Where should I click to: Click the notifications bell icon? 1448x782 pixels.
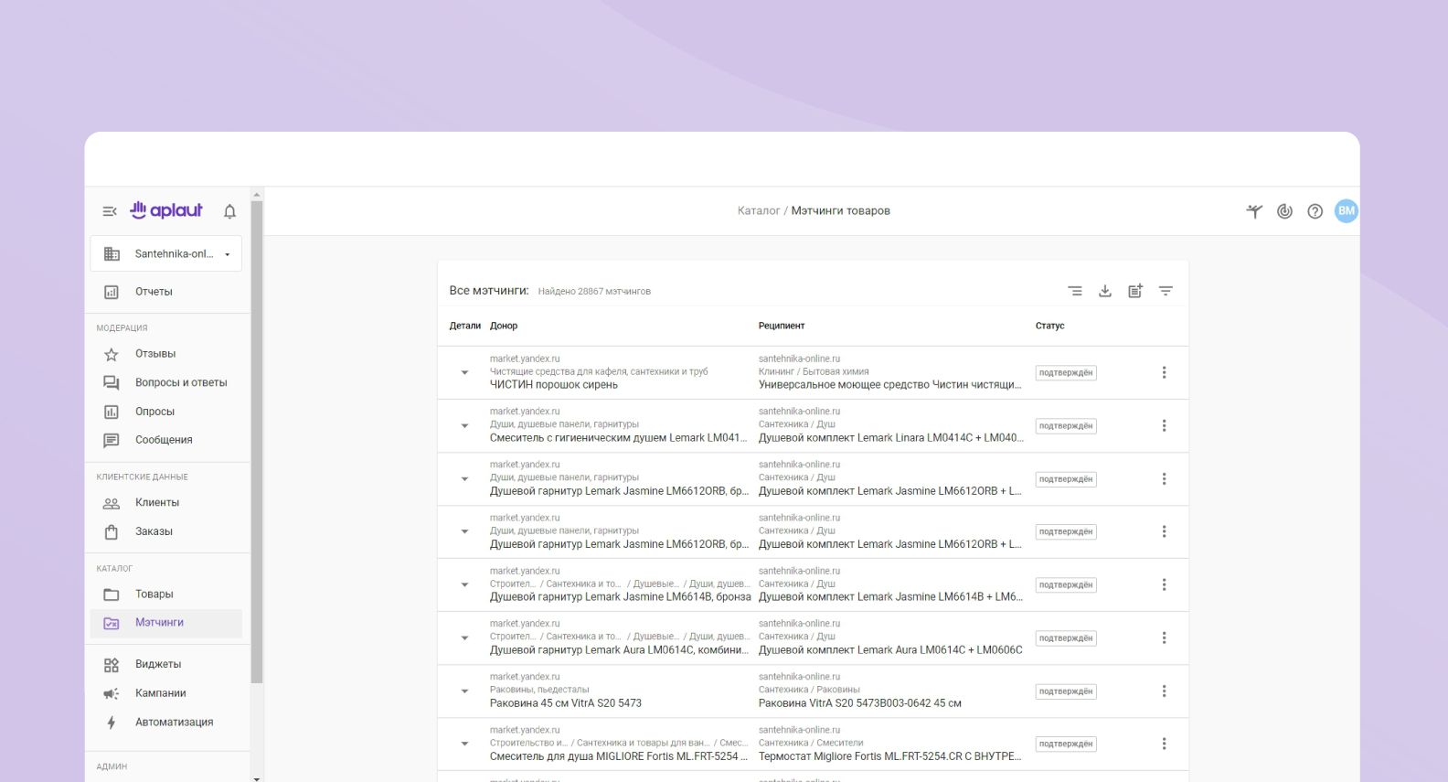pyautogui.click(x=229, y=211)
